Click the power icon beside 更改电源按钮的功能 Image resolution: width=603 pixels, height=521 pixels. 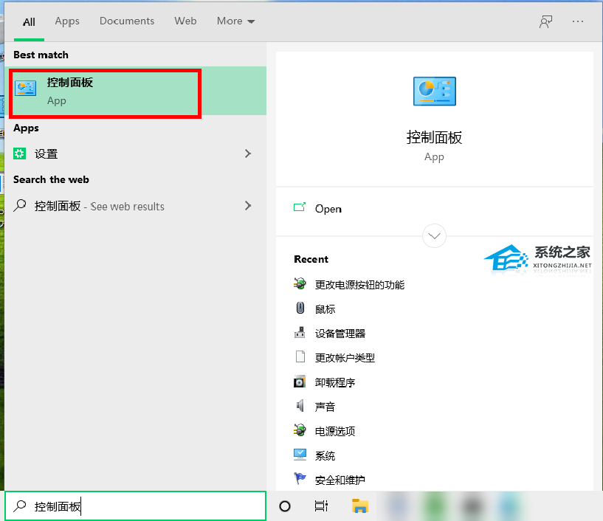(x=300, y=284)
